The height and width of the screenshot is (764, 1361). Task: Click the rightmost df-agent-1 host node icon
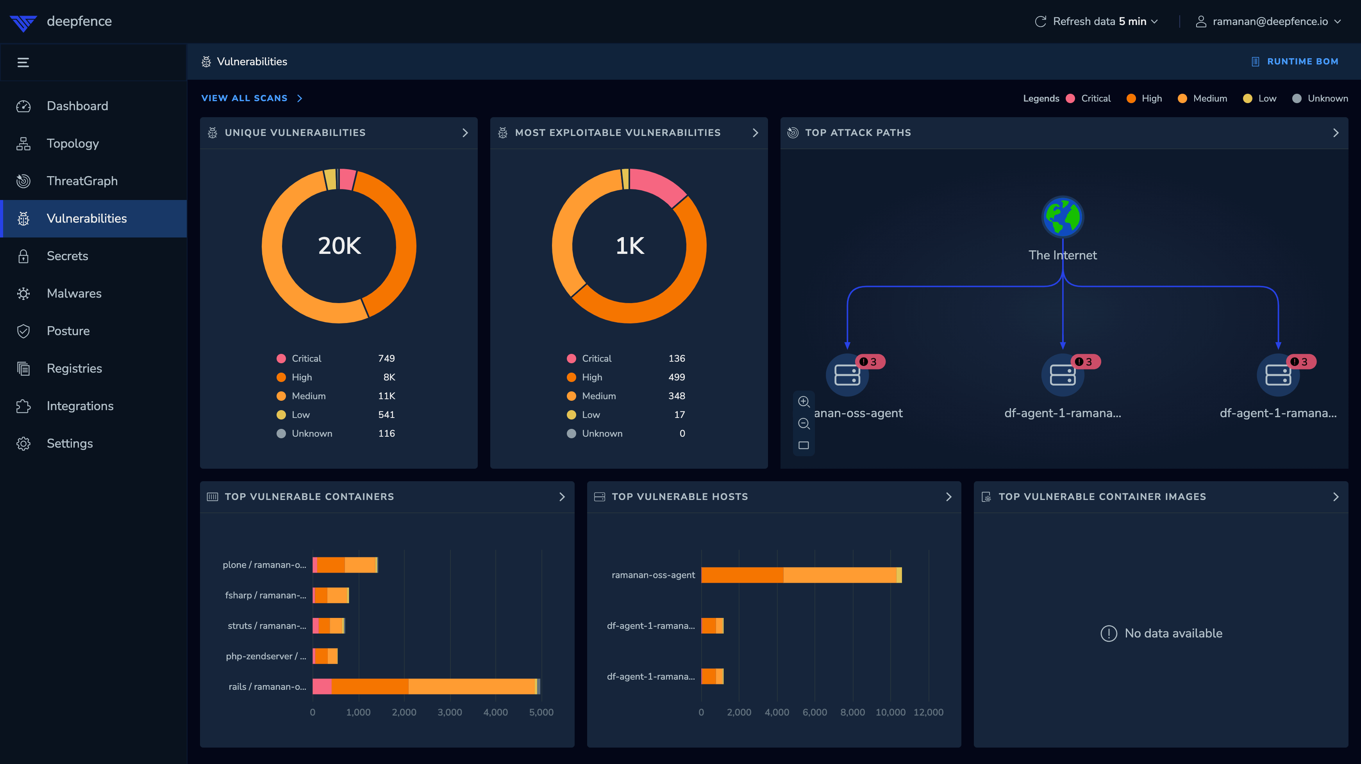point(1278,375)
